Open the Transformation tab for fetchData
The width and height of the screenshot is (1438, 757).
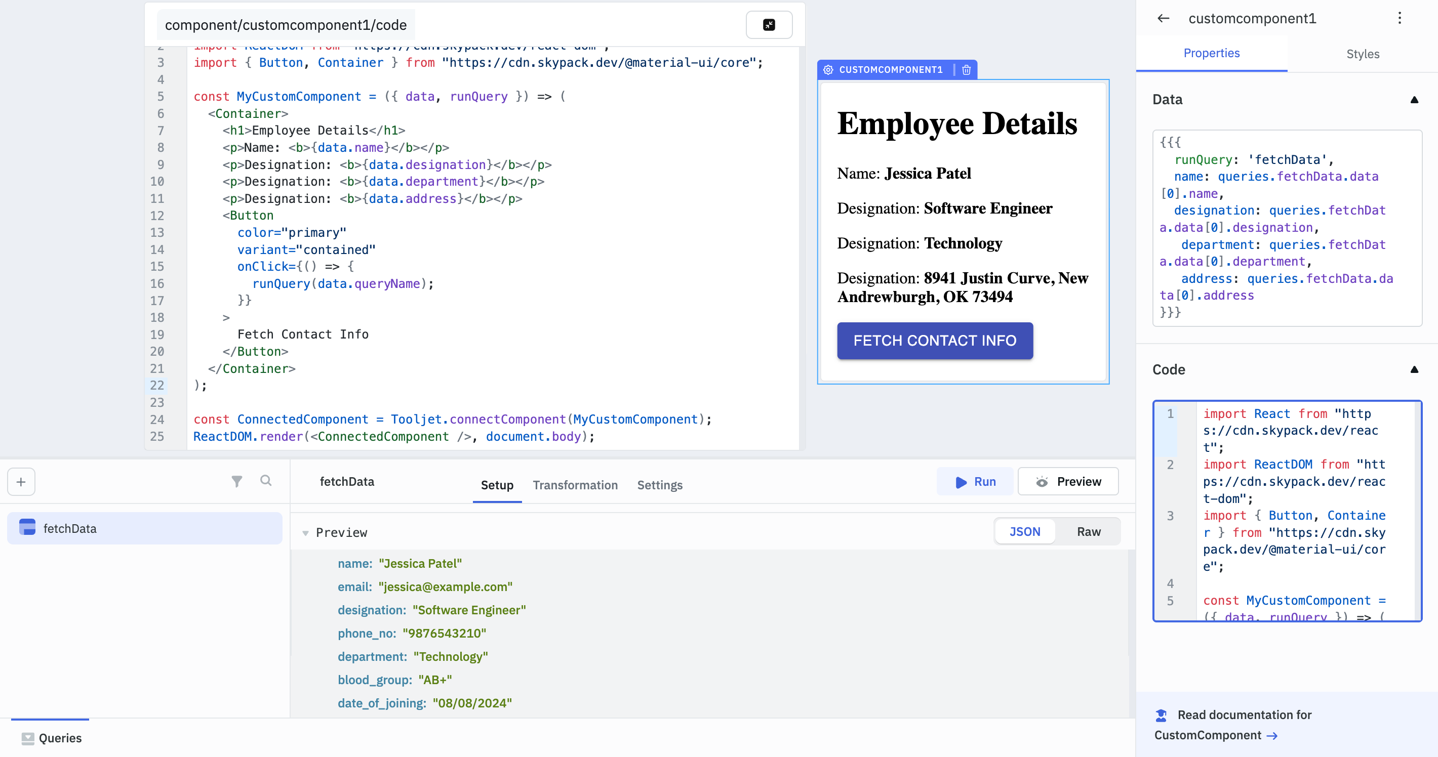(576, 485)
